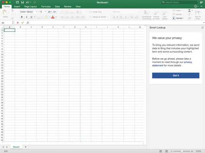This screenshot has width=205, height=153.
Task: Click the zoom in plus icon
Action: click(192, 151)
